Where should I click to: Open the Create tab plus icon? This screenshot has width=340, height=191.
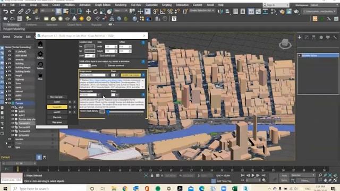coord(300,37)
